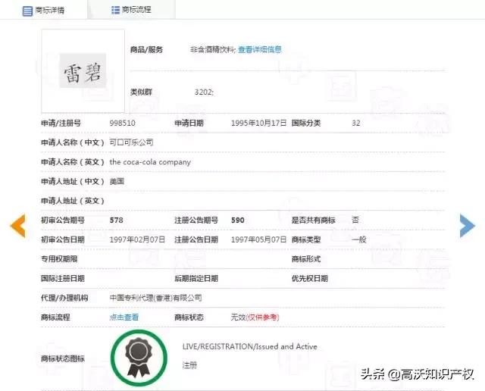Select the 非含酒精饮料 goods text
The width and height of the screenshot is (485, 391).
click(213, 49)
